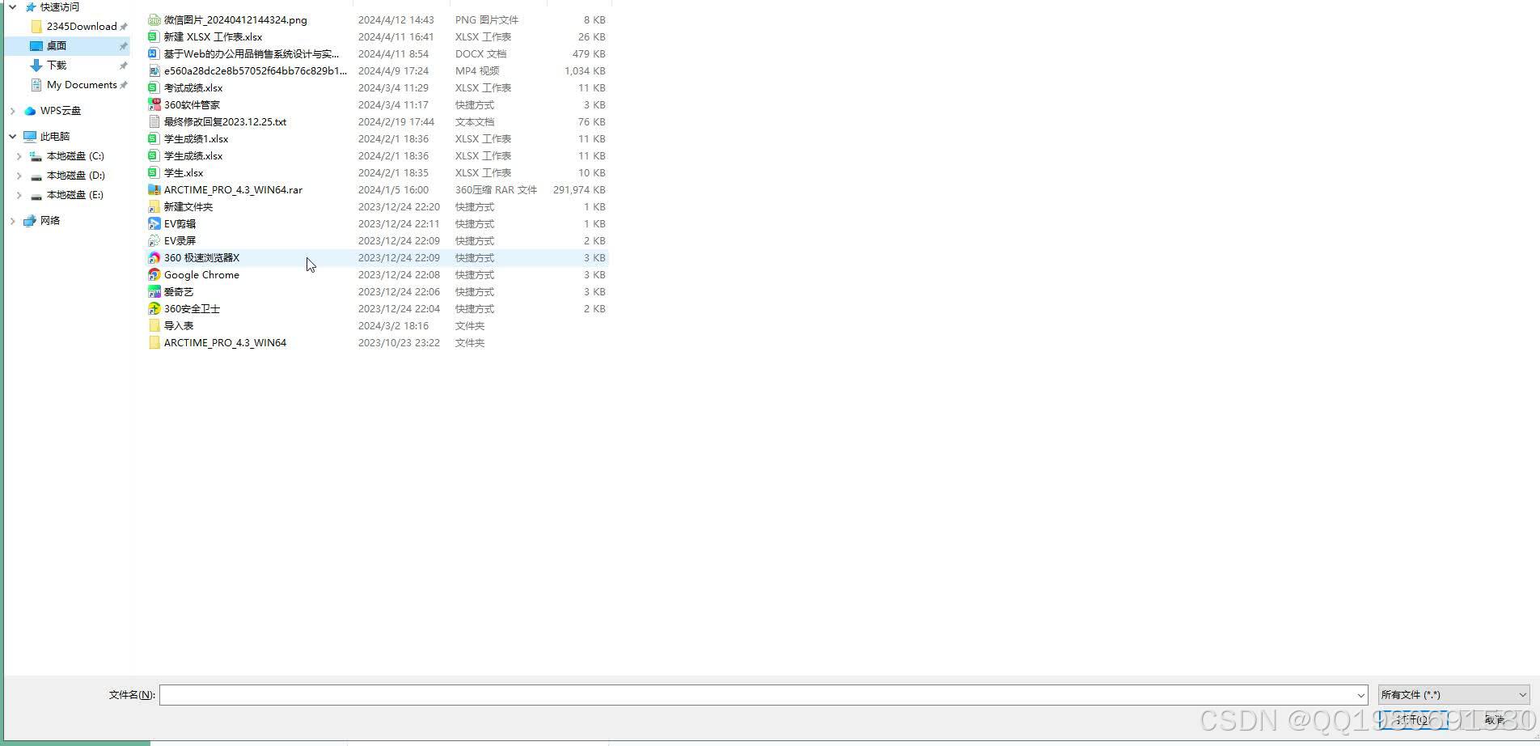
Task: Click the 26 KB size cell
Action: [592, 36]
